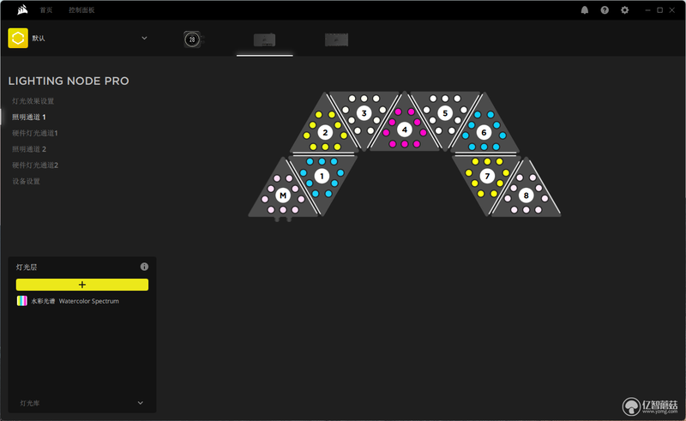This screenshot has height=421, width=686.
Task: Click the 灯光层 info icon
Action: 144,267
